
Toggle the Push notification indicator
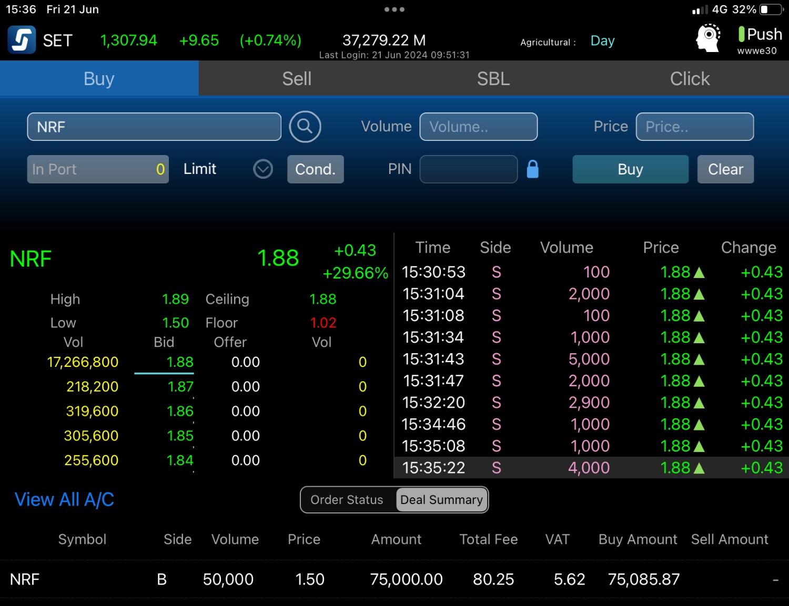[x=760, y=34]
